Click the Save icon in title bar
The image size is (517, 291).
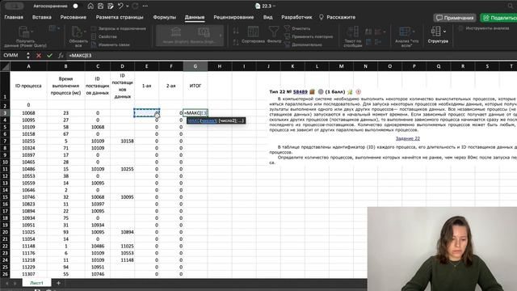pos(100,6)
